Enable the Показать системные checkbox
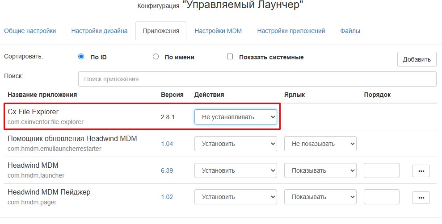This screenshot has height=224, width=442. coord(230,57)
